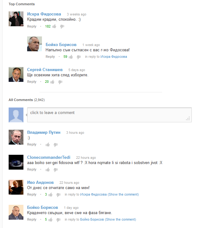
Task: Like Сергей Станишев's comment with 20 likes
Action: click(52, 82)
